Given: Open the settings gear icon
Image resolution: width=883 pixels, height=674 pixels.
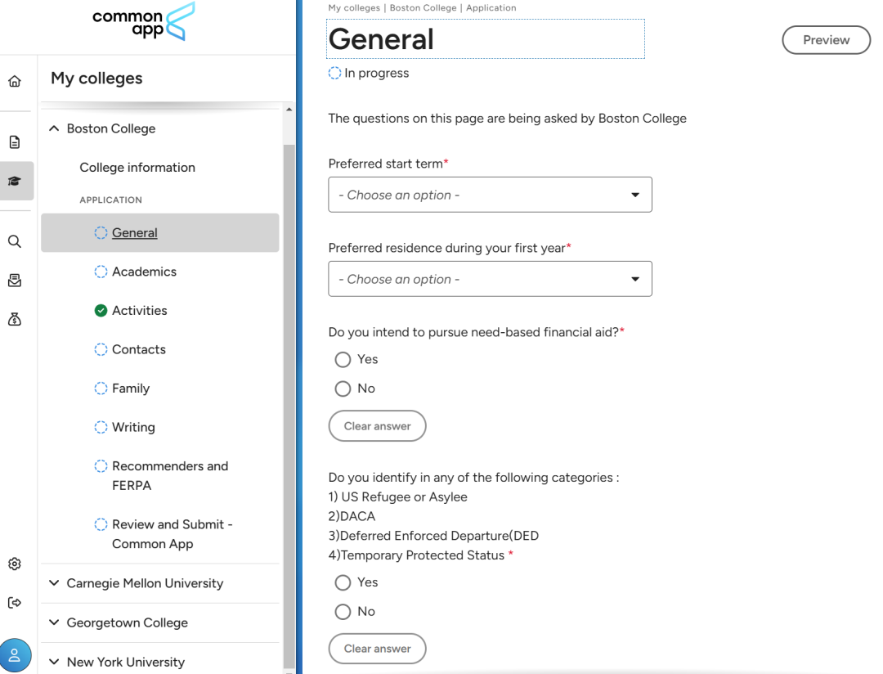Looking at the screenshot, I should 15,564.
